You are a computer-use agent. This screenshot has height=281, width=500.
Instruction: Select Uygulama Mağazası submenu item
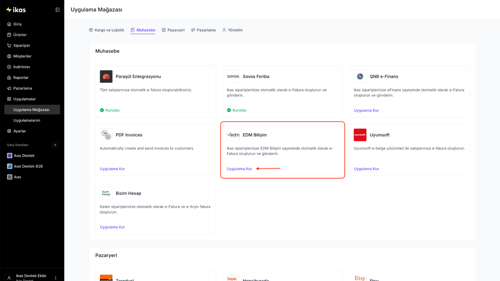point(32,110)
